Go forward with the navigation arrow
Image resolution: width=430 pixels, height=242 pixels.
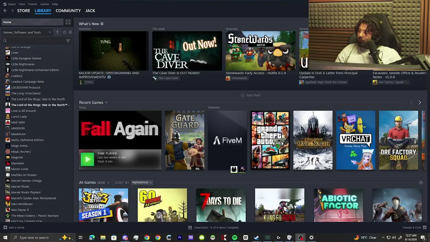tap(12, 11)
